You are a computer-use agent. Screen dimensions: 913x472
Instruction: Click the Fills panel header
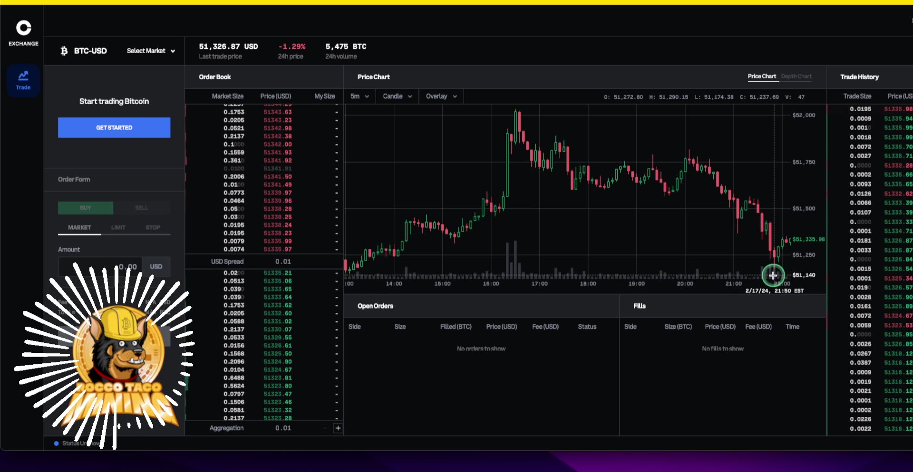[x=639, y=306]
